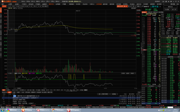This screenshot has height=112, width=180.
Task: Open the 叠加 dropdown above the chart
Action: click(130, 6)
